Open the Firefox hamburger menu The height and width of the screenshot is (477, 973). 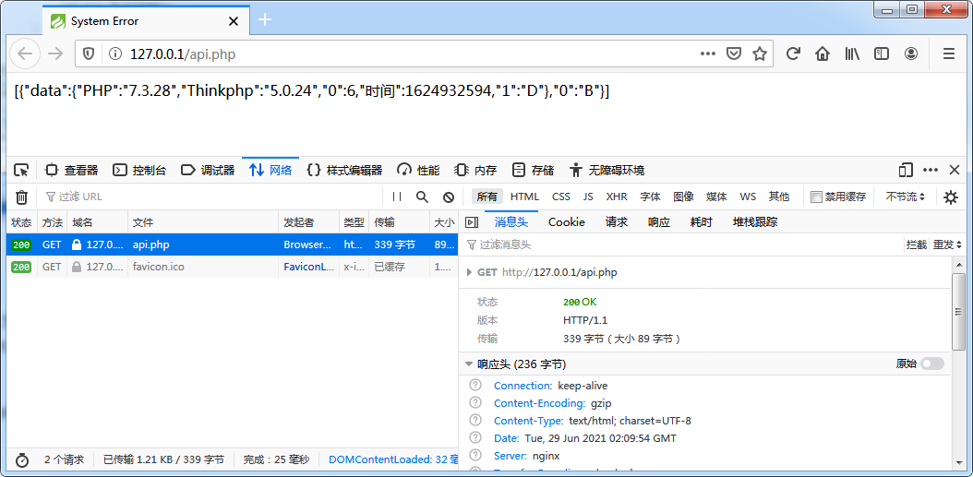coord(949,54)
